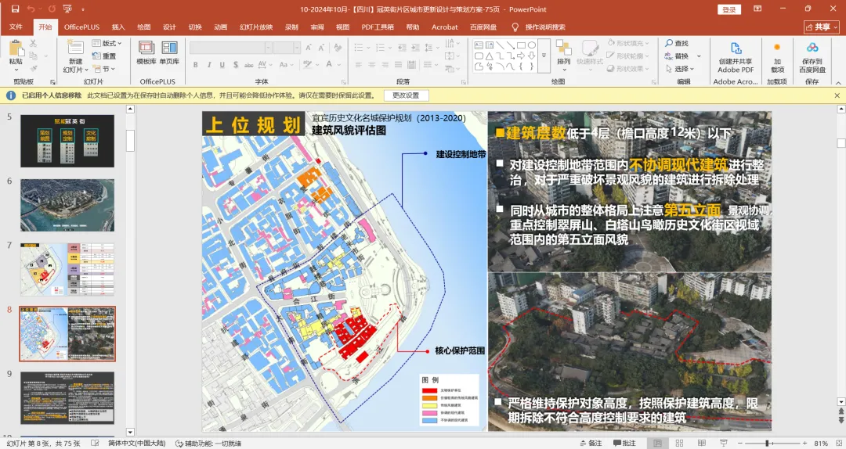Open the File (文件) menu
The width and height of the screenshot is (846, 449).
[x=16, y=27]
